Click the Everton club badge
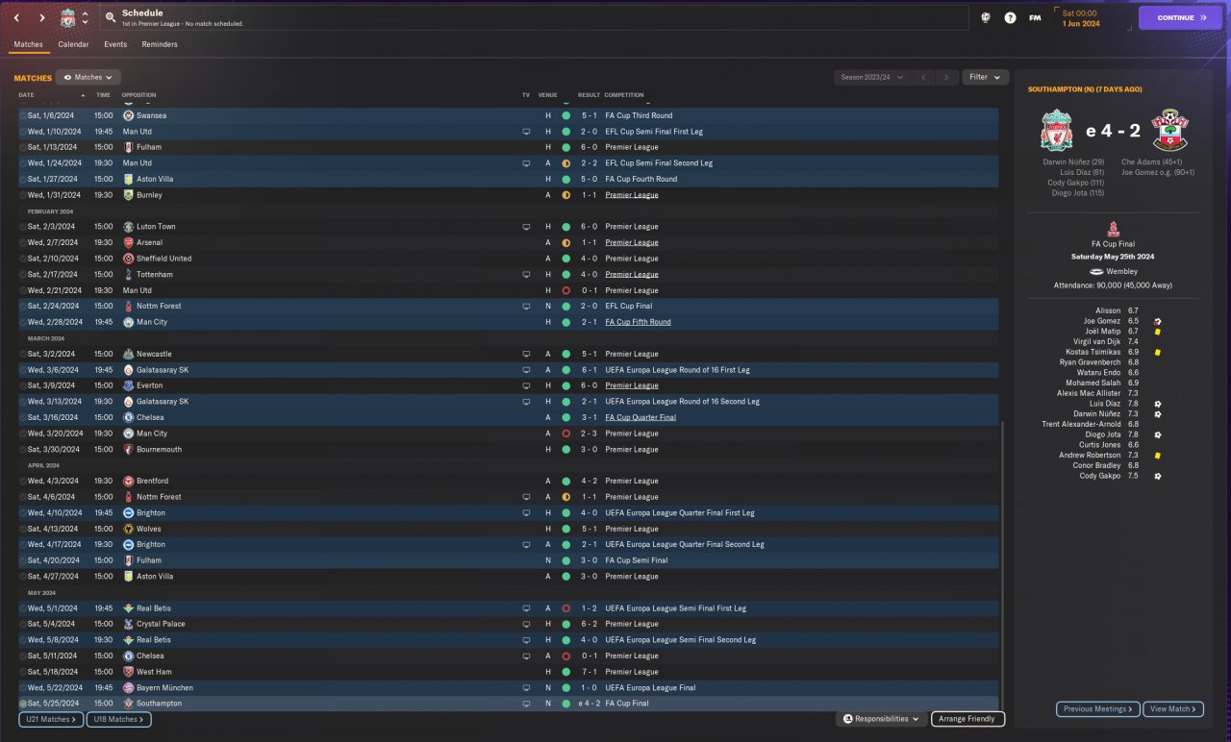This screenshot has width=1231, height=742. 128,385
